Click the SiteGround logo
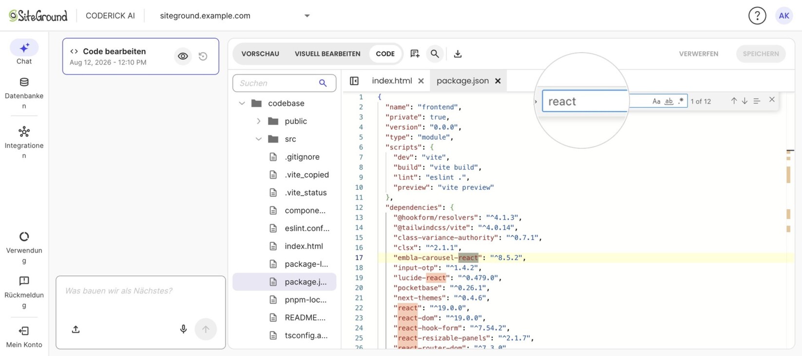The width and height of the screenshot is (802, 356). (x=38, y=16)
